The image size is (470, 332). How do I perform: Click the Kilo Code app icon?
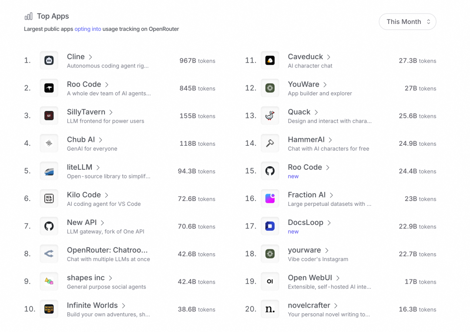[49, 198]
